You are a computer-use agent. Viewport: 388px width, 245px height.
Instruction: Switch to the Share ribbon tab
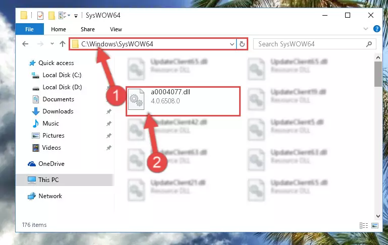click(88, 29)
